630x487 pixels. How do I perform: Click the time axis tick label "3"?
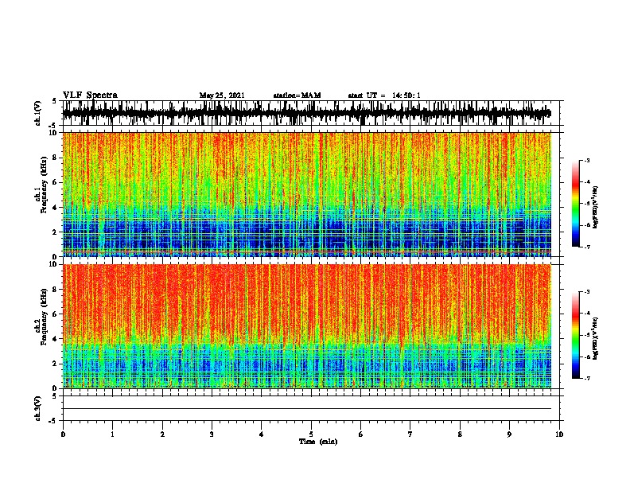click(212, 434)
